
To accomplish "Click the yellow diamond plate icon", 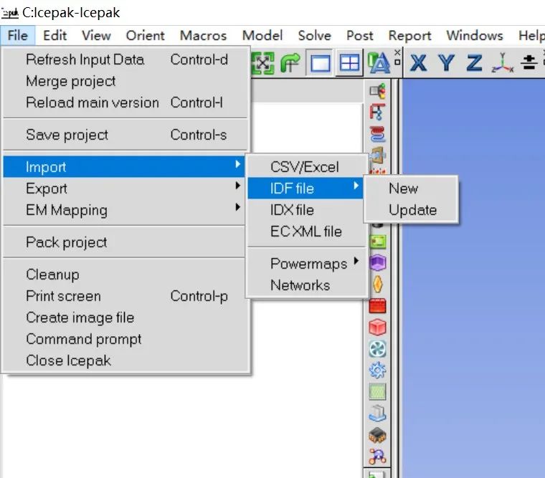I will point(378,285).
